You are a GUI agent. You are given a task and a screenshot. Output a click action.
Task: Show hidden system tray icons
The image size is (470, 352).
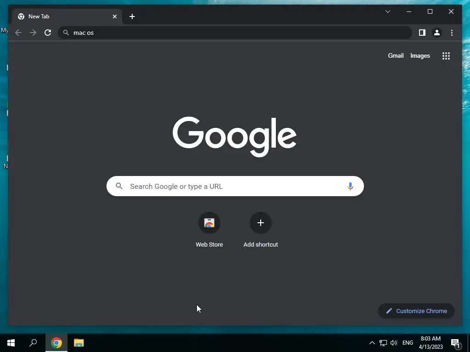tap(372, 343)
